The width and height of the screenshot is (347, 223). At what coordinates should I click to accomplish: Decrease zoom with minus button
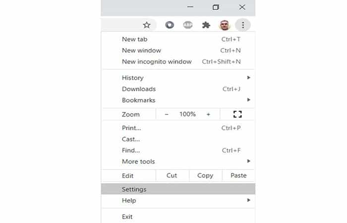point(167,114)
